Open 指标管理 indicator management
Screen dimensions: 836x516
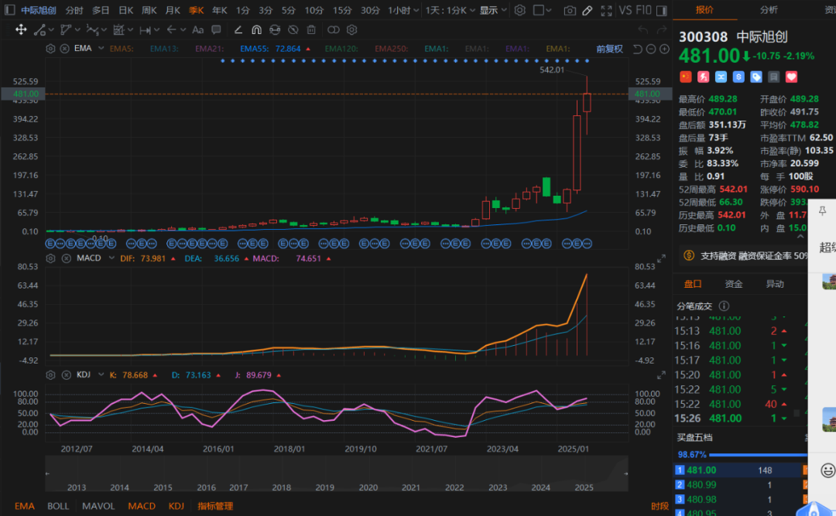[x=215, y=506]
